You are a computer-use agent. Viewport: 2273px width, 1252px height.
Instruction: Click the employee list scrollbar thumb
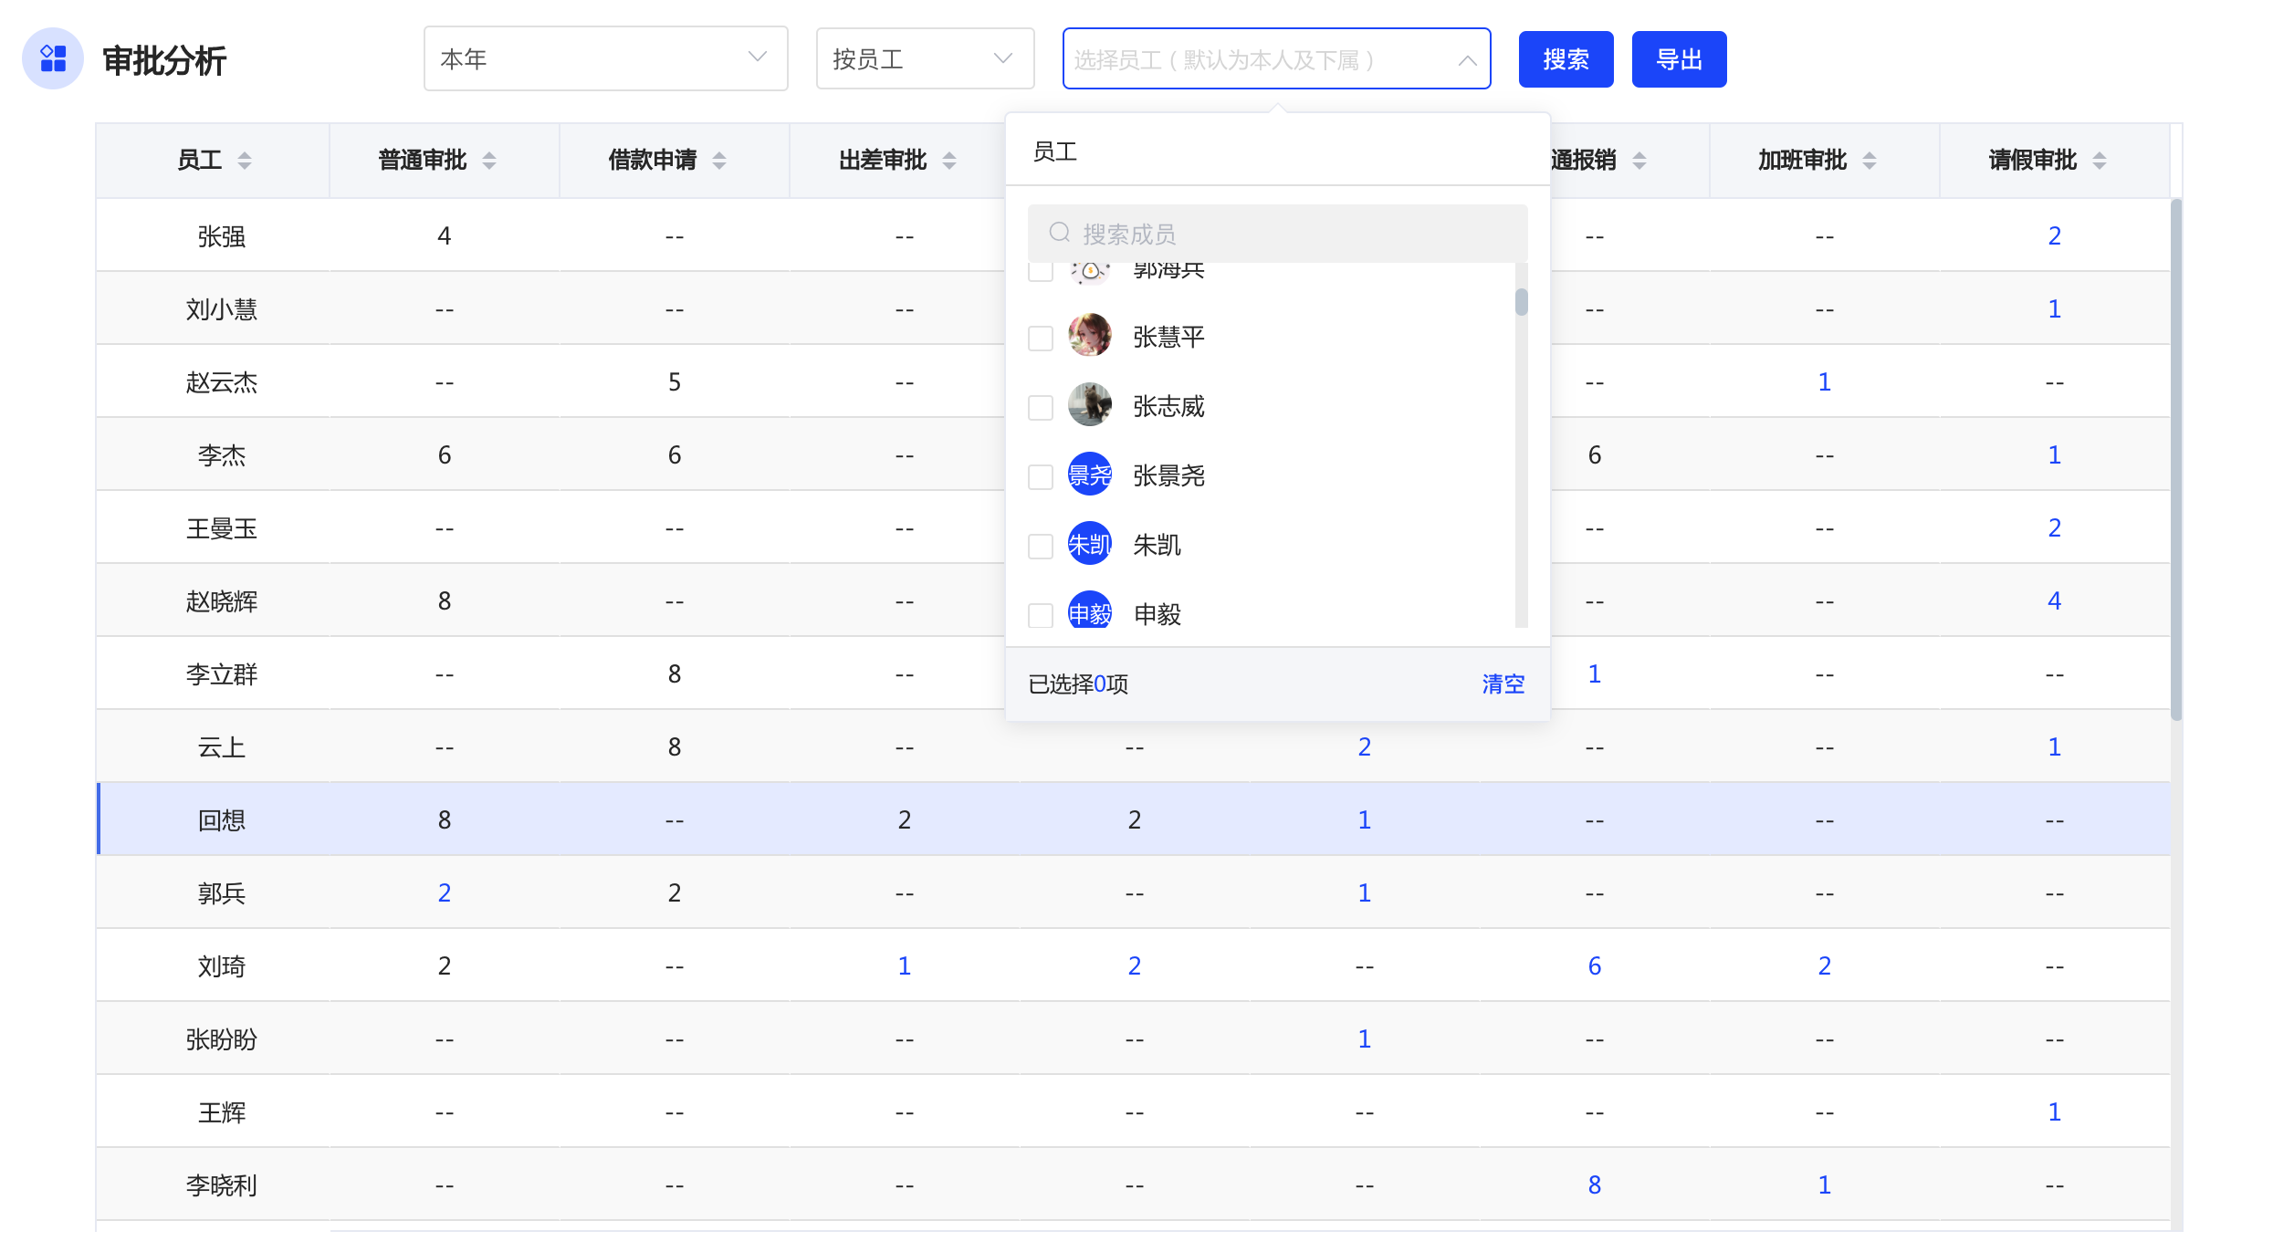(x=1521, y=302)
